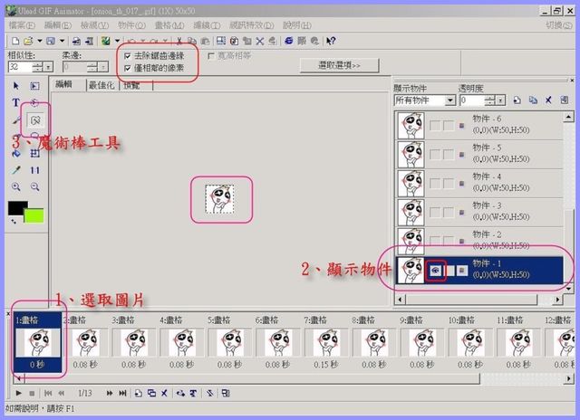Image resolution: width=580 pixels, height=420 pixels.
Task: Open the Open-file dropdown arrow in toolbar
Action: pyautogui.click(x=39, y=41)
